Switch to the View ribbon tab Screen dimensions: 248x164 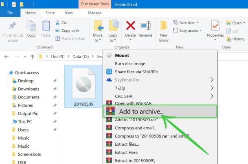[x=69, y=13]
